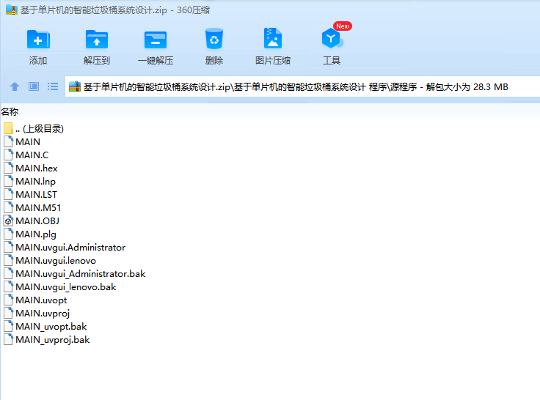The image size is (540, 400).
Task: Select the file MAIN.uvgui_lenovo.bak
Action: click(x=60, y=287)
